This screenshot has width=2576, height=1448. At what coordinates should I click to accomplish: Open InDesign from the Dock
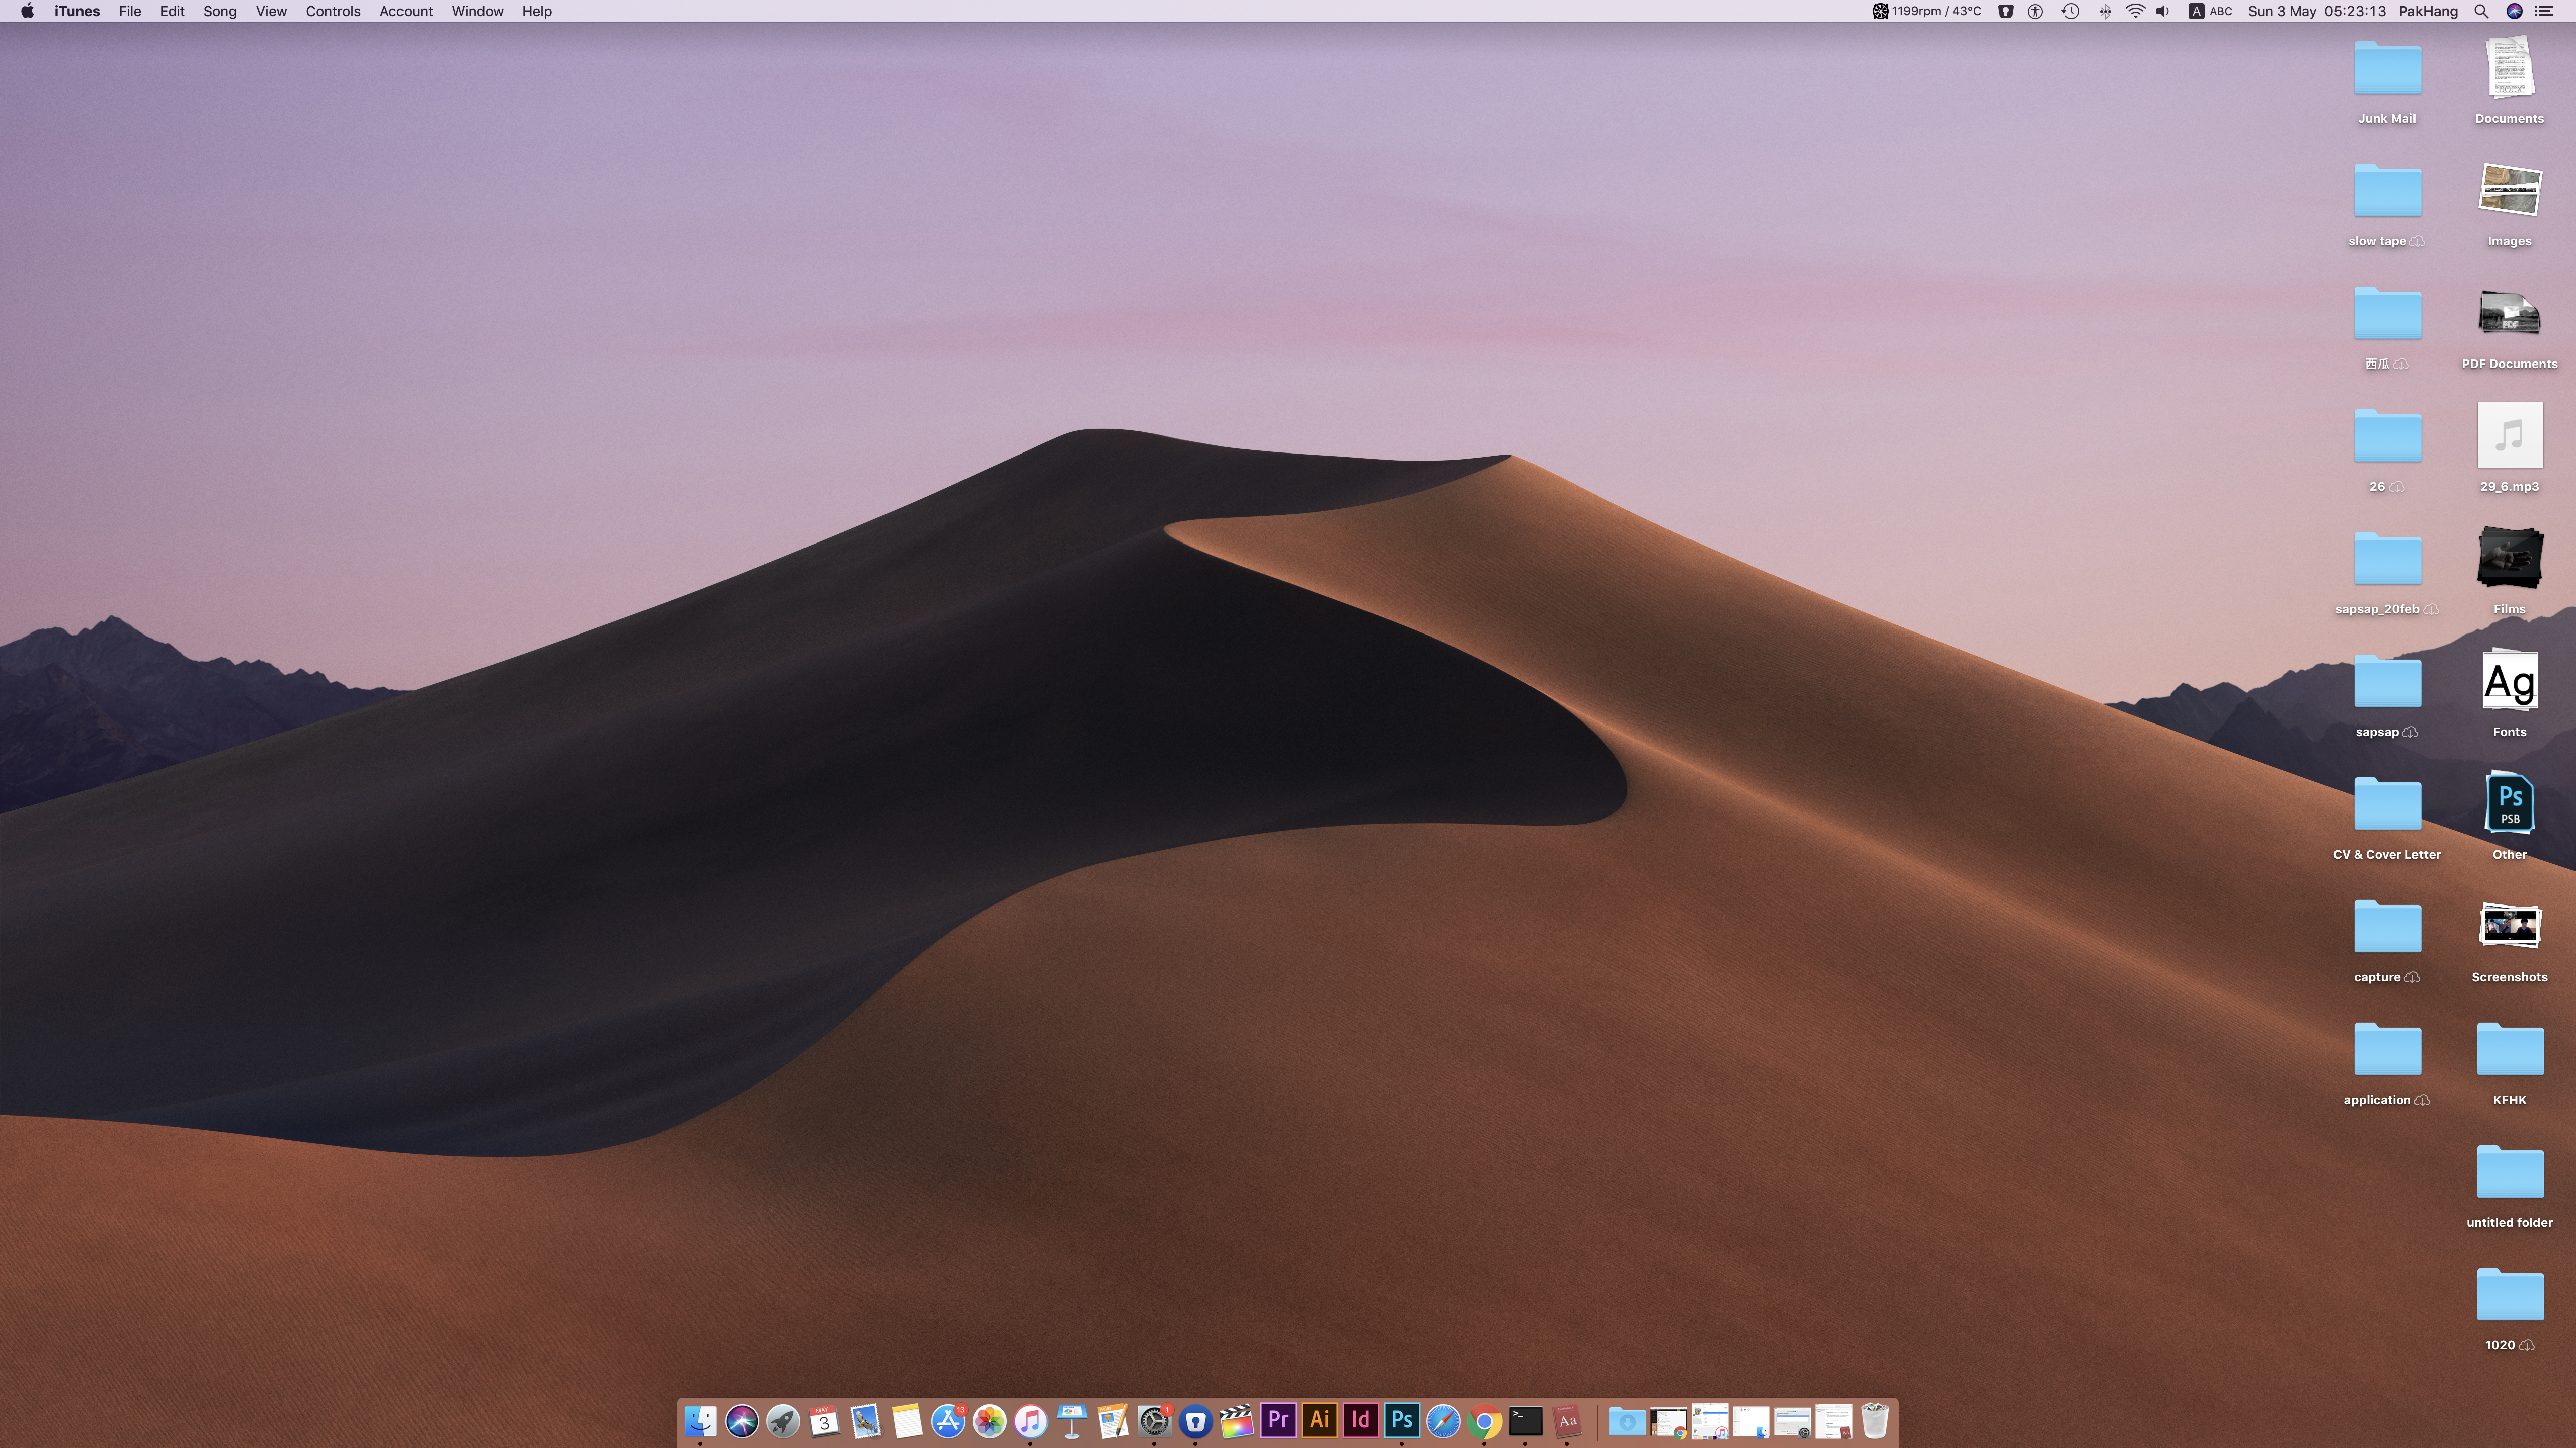pyautogui.click(x=1360, y=1420)
